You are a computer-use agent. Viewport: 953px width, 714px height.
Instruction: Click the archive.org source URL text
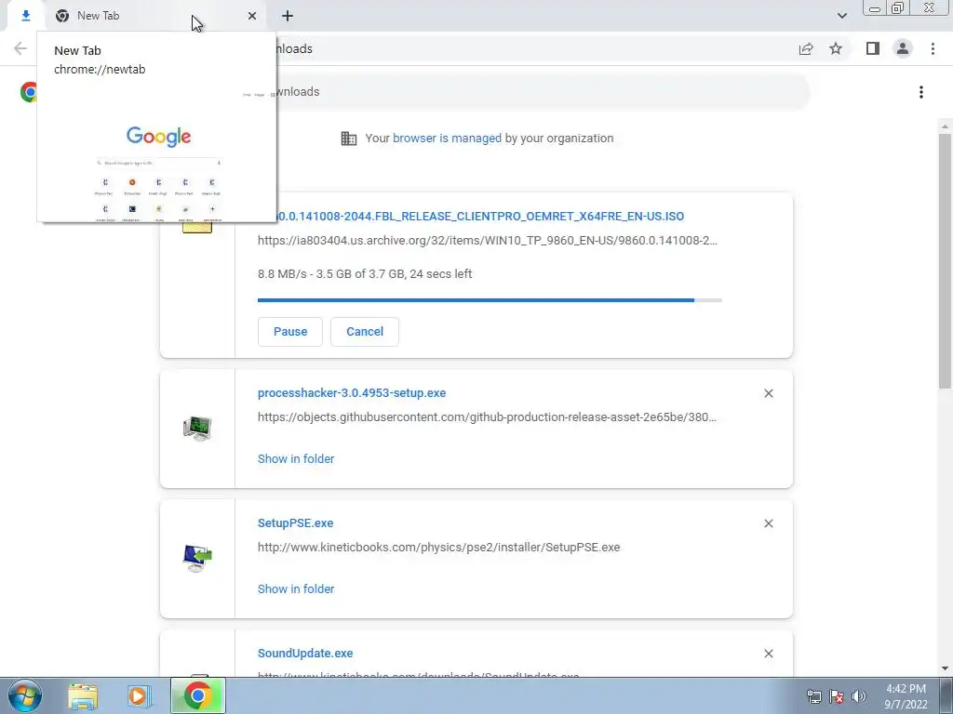click(x=488, y=241)
